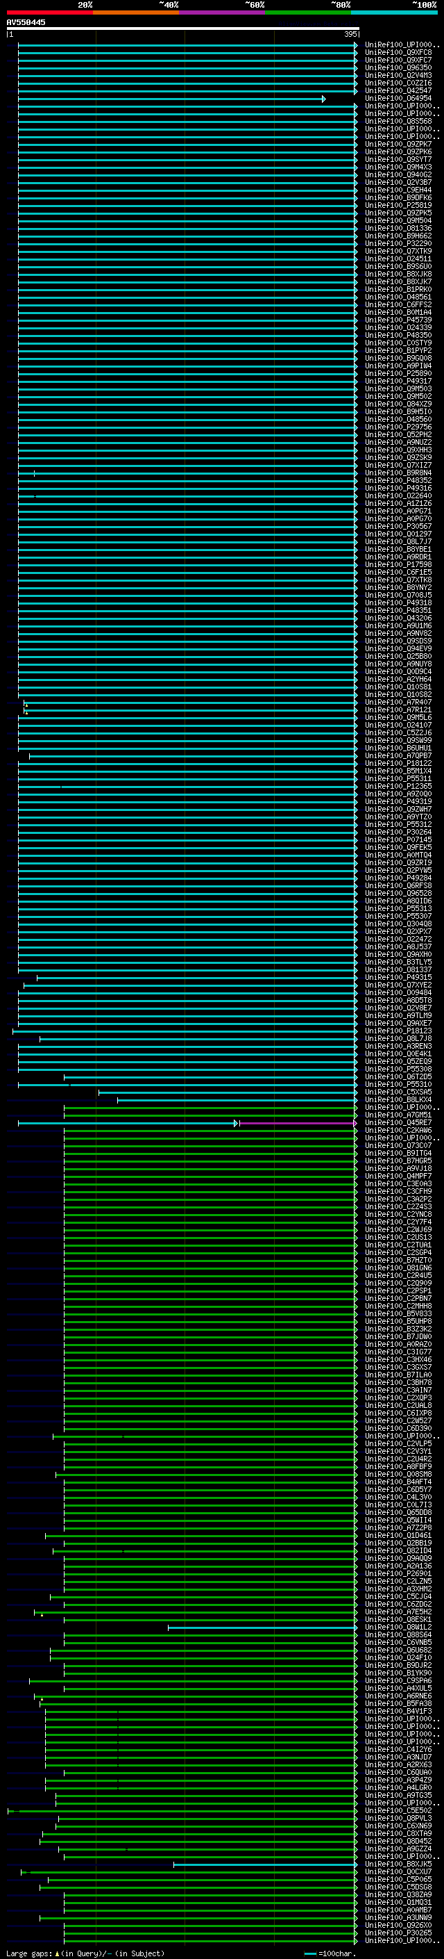This screenshot has width=444, height=1959.
Task: Select the UniRef100_B8XJK8 label
Action: click(x=398, y=274)
